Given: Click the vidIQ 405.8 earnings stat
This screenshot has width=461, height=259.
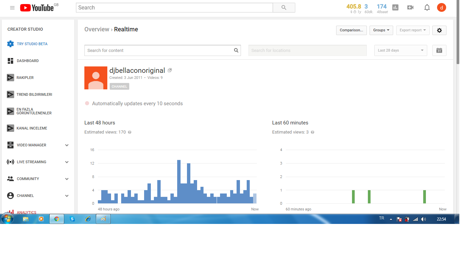Looking at the screenshot, I should (354, 6).
